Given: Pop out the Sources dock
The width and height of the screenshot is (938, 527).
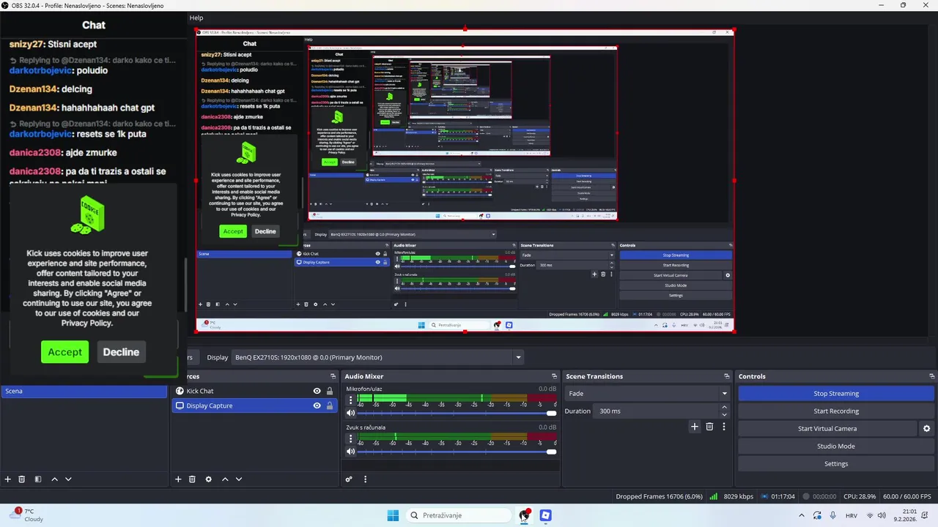Looking at the screenshot, I should tap(335, 376).
